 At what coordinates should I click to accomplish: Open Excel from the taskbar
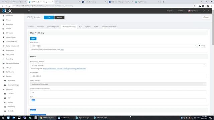coord(30,118)
